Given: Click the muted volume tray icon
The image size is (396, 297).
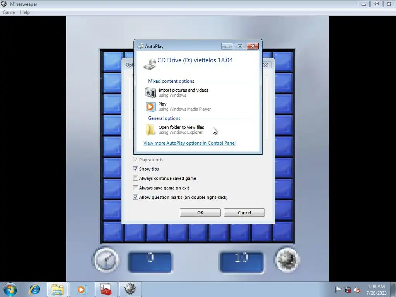Looking at the screenshot, I should [357, 290].
